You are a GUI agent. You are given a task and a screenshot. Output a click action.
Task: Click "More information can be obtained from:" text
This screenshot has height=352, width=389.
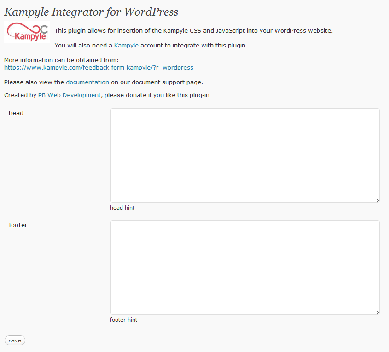tap(61, 60)
